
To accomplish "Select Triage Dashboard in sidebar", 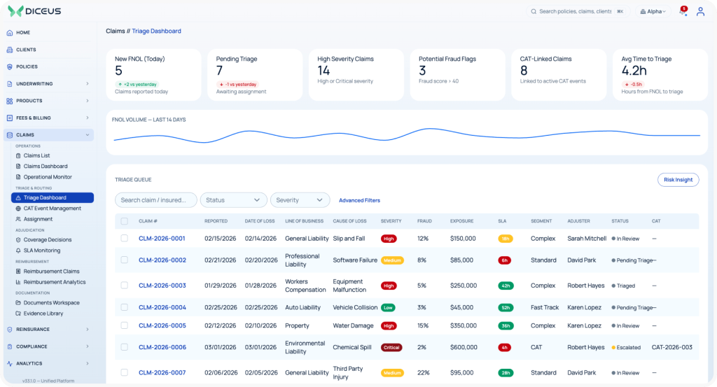I will click(53, 198).
